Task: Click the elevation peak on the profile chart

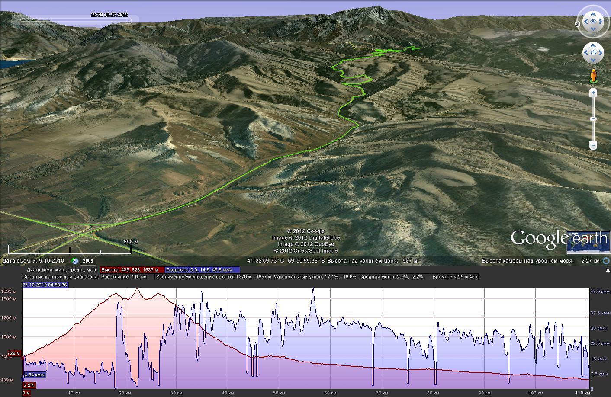Action: click(x=138, y=289)
